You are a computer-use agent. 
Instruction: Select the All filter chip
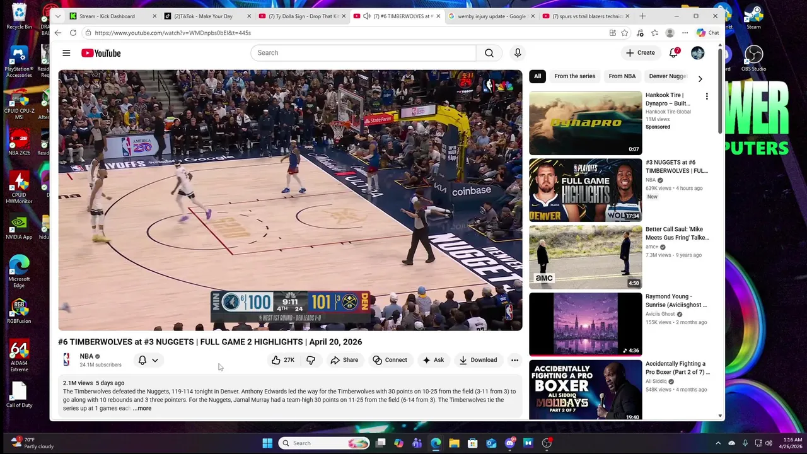(x=537, y=76)
